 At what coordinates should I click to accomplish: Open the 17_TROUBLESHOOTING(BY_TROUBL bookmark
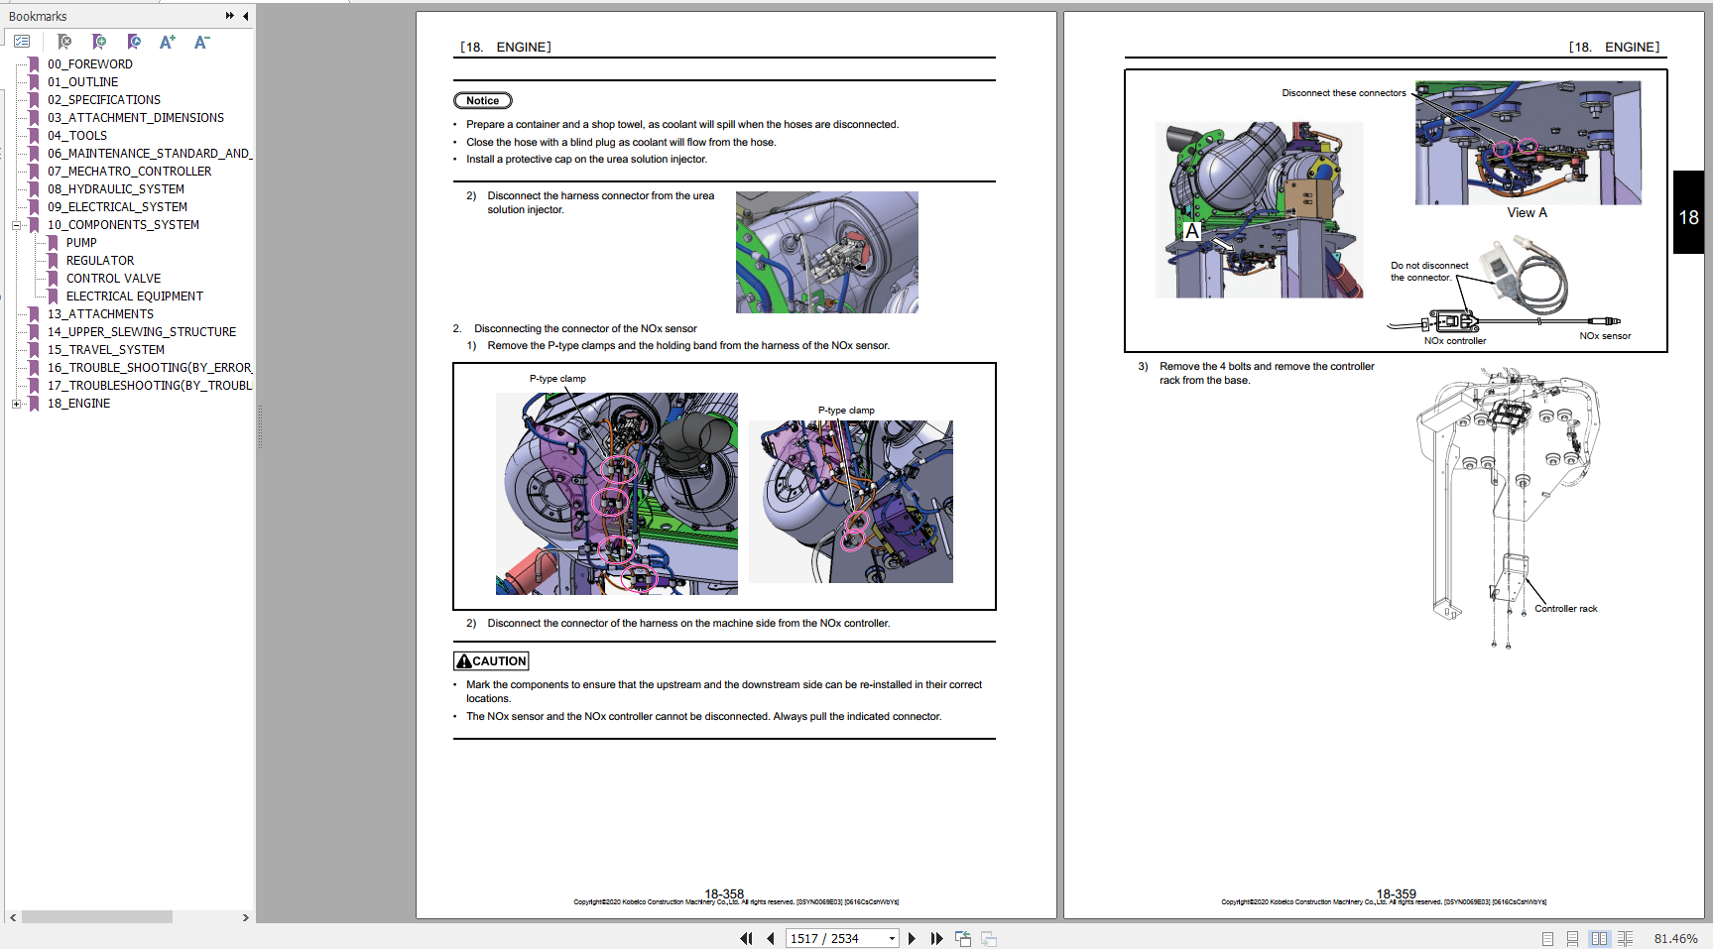150,386
